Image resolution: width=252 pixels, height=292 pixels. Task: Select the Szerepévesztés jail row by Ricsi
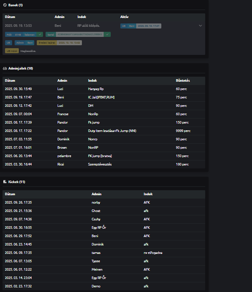(104, 164)
